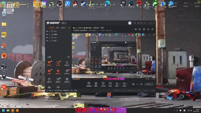This screenshot has height=113, width=201.
Task: Open the 直播屏幕 screen capture source
Action: pyautogui.click(x=89, y=84)
